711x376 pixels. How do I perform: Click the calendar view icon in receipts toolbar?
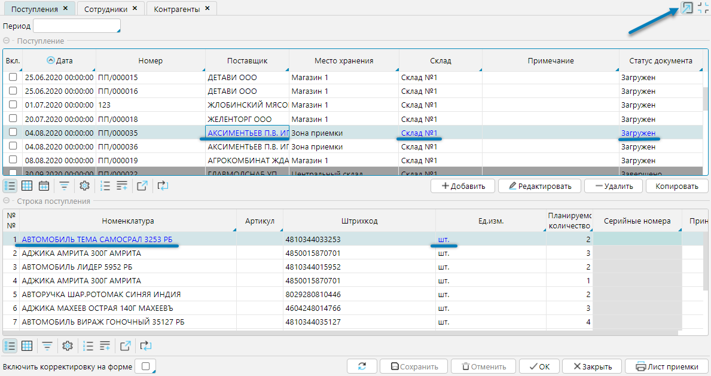pyautogui.click(x=44, y=186)
